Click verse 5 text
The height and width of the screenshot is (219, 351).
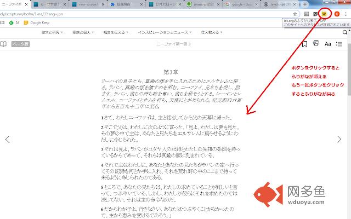169,193
